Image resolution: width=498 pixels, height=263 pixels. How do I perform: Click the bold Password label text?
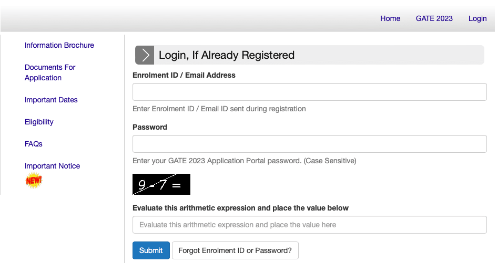point(150,127)
